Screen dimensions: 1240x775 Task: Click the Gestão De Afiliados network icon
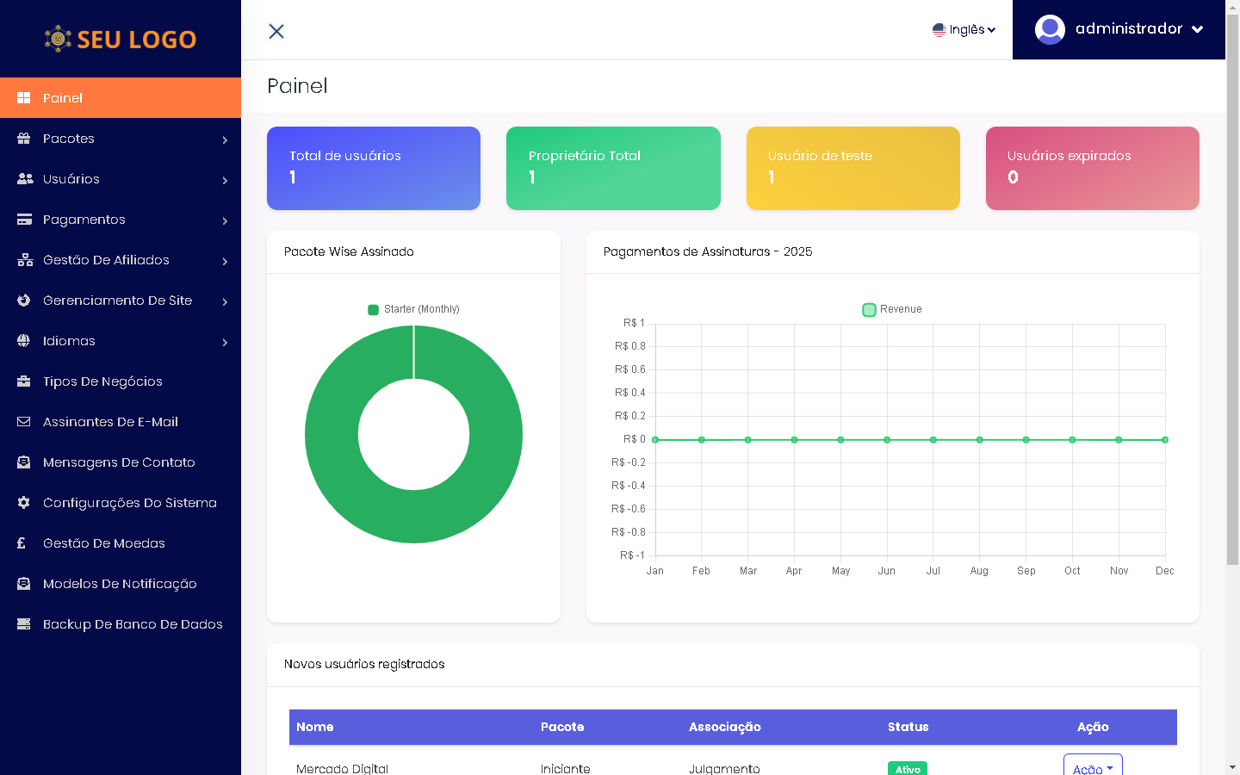tap(24, 260)
